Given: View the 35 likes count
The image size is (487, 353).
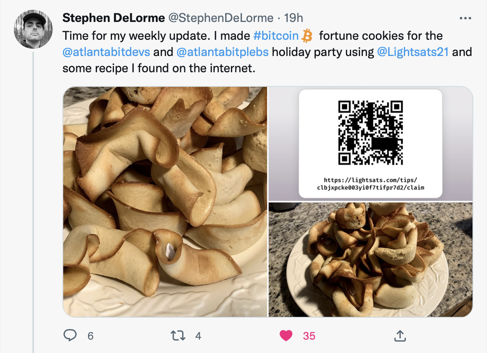Looking at the screenshot, I should (309, 336).
